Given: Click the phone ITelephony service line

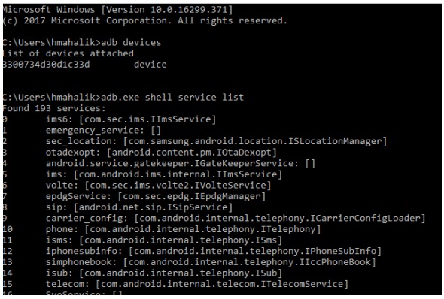Looking at the screenshot, I should (183, 229).
